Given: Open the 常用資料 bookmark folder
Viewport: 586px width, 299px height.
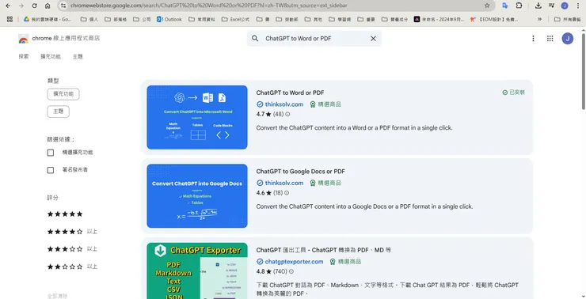Looking at the screenshot, I should (x=202, y=19).
